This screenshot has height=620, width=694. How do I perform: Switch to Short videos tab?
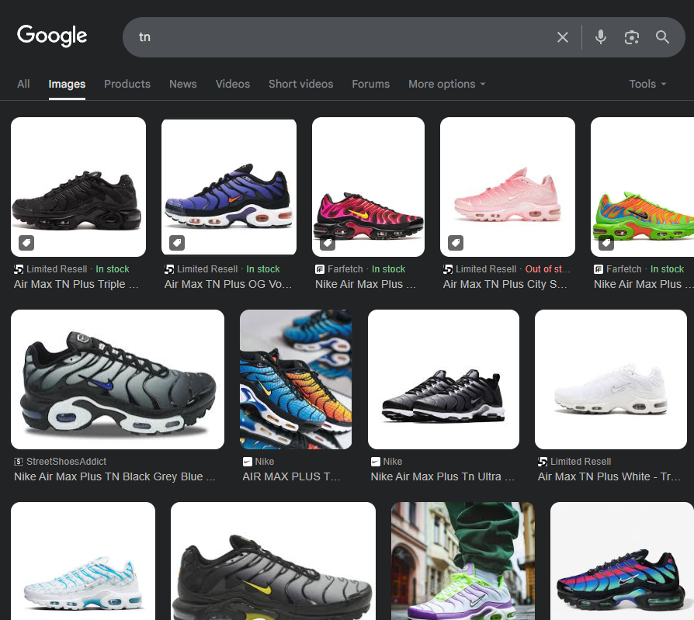pyautogui.click(x=301, y=84)
